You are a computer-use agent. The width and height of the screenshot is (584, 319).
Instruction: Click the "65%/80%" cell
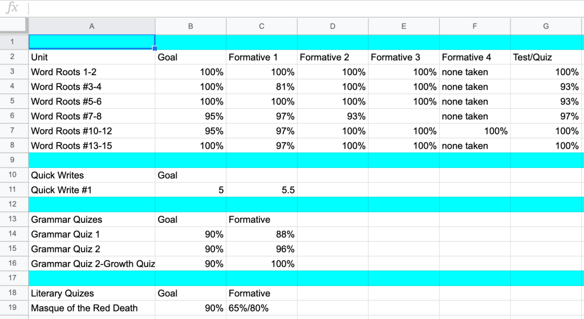pyautogui.click(x=261, y=308)
